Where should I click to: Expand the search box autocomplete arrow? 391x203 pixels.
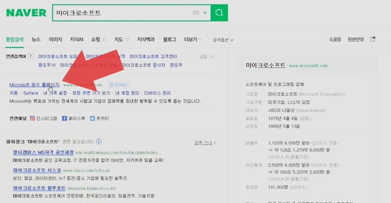pyautogui.click(x=205, y=13)
